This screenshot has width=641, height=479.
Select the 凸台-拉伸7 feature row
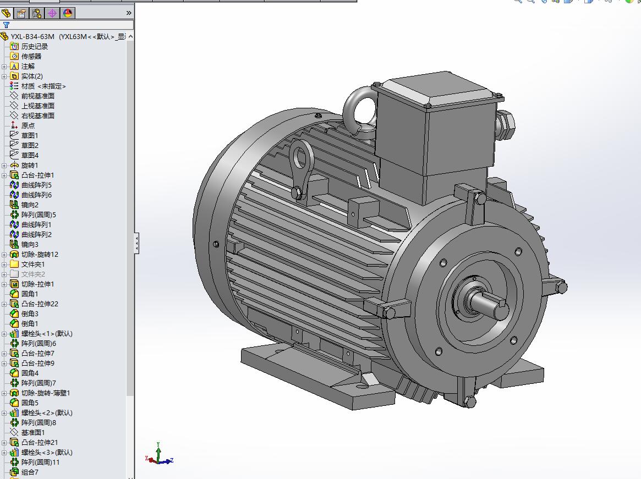click(x=32, y=353)
